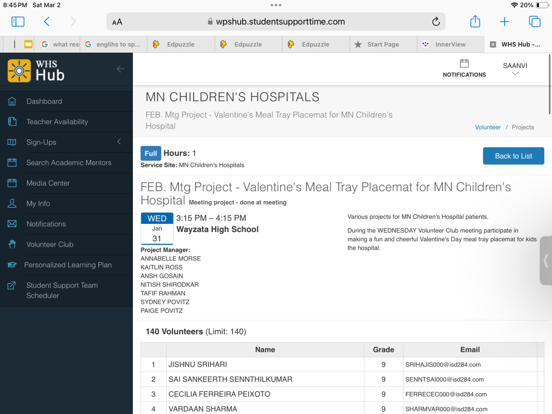This screenshot has height=414, width=552.
Task: Select the CECILIA FERREIRA PEIXOTO name
Action: coord(220,394)
